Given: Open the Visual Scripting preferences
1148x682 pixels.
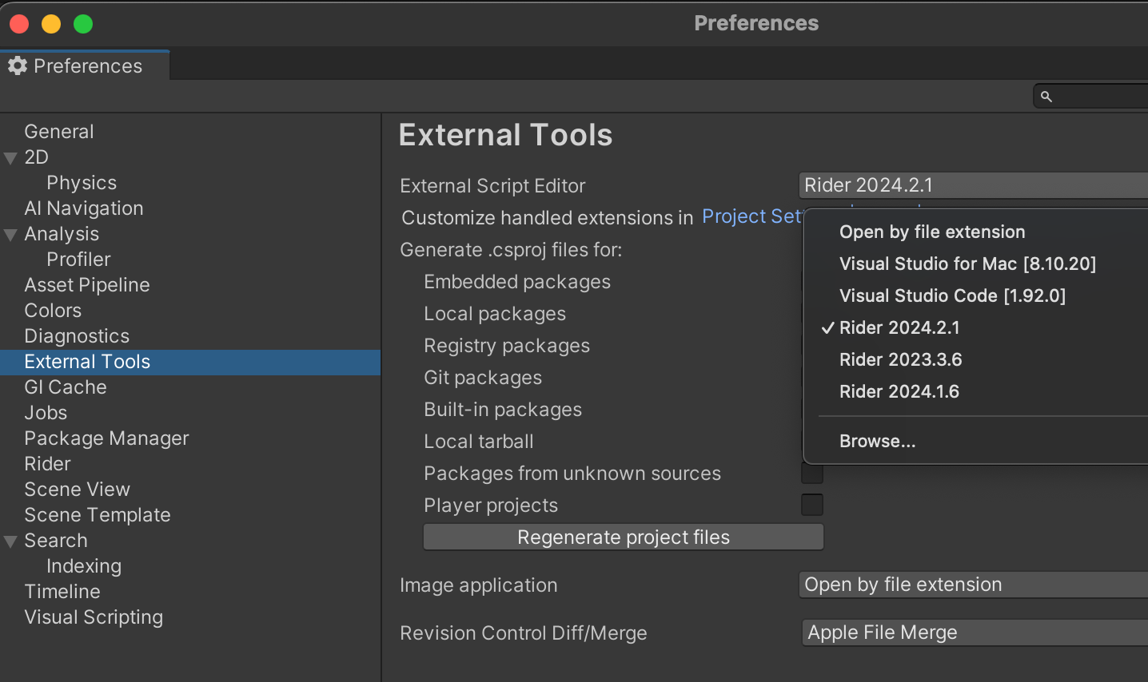Looking at the screenshot, I should coord(94,617).
